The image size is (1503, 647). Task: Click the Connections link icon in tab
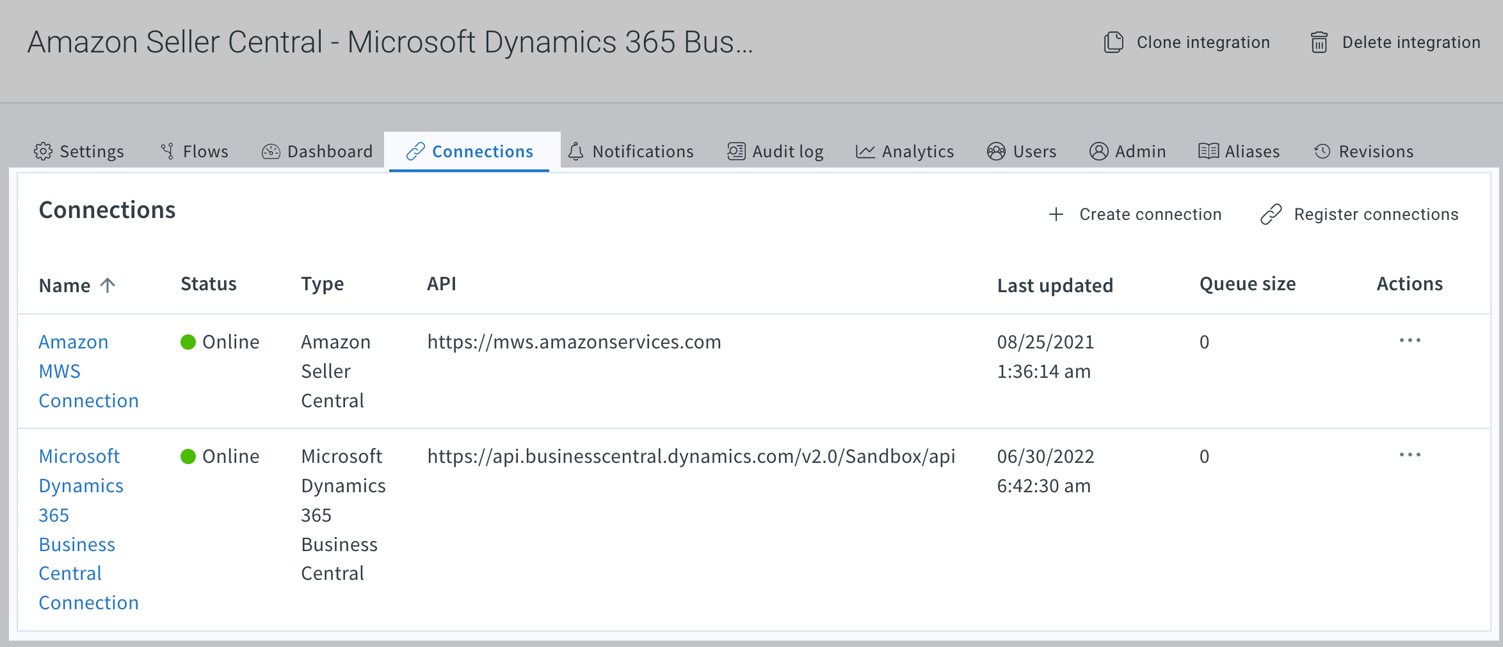[415, 152]
